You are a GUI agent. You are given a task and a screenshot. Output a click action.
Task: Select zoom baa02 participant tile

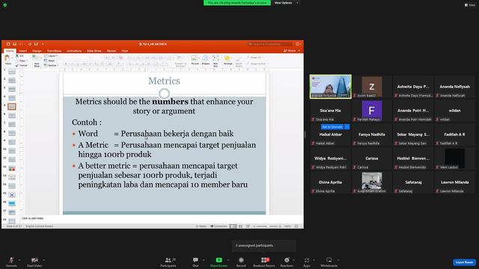[372, 87]
